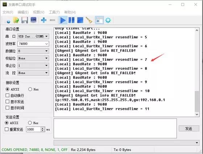Image resolution: width=203 pixels, height=154 pixels.
Task: Open the 校验位 parity dropdown
Action: click(x=33, y=58)
